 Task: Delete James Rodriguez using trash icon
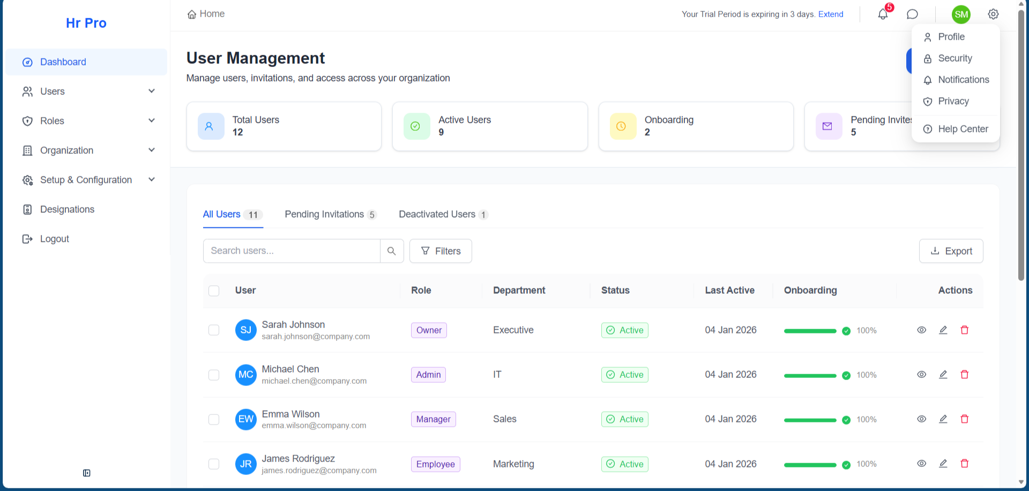coord(965,464)
